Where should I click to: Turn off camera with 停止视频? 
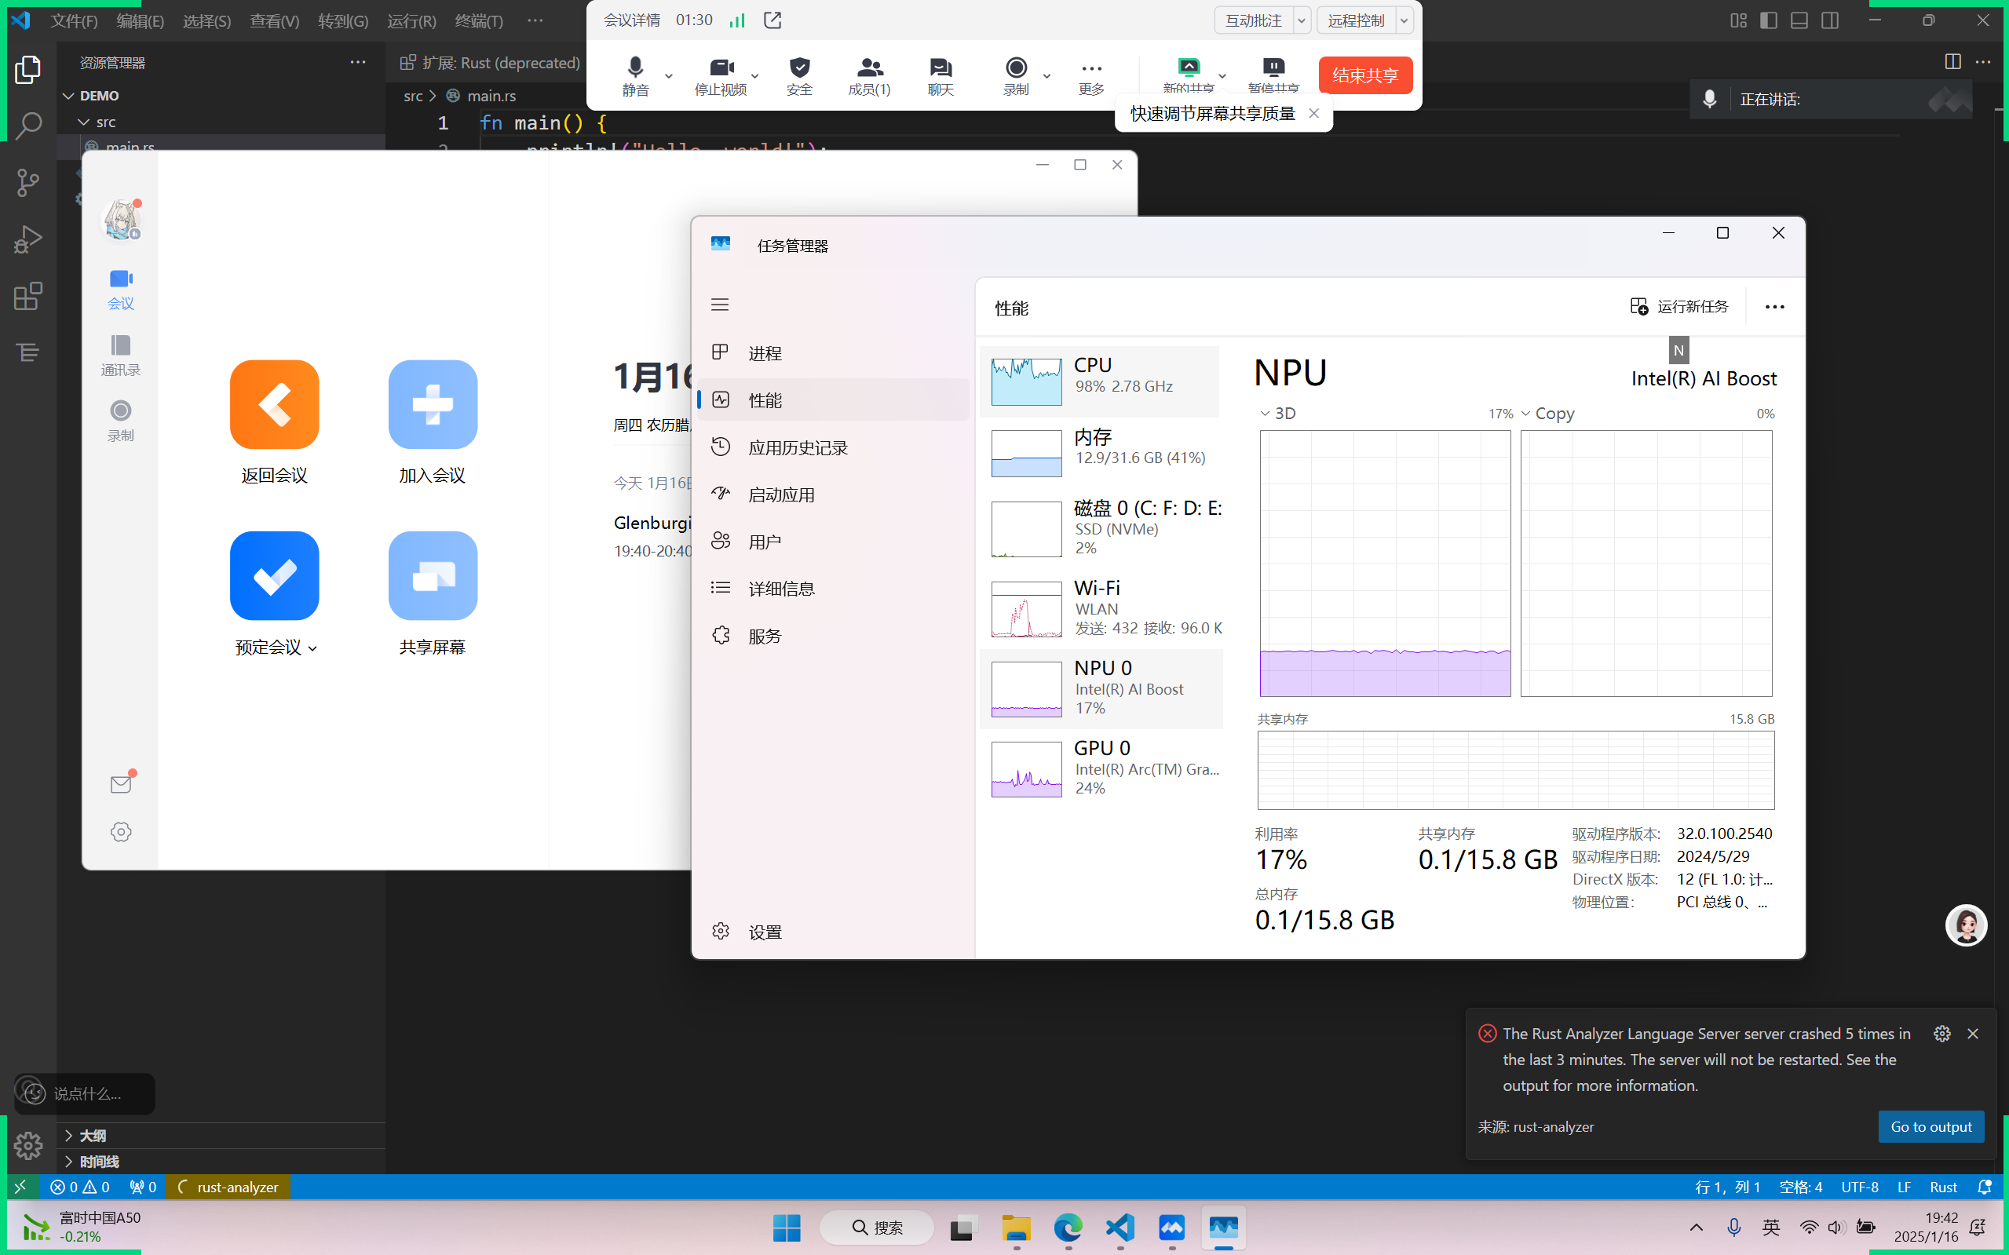tap(721, 75)
